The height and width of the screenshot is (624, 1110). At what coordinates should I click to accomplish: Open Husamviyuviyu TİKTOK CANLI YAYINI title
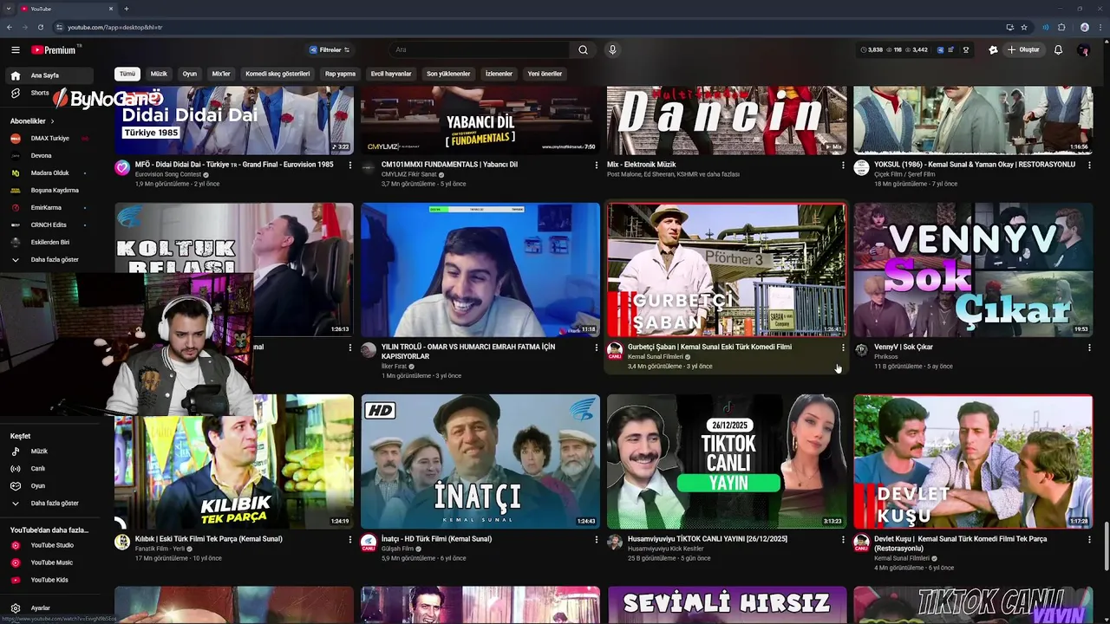tap(708, 539)
